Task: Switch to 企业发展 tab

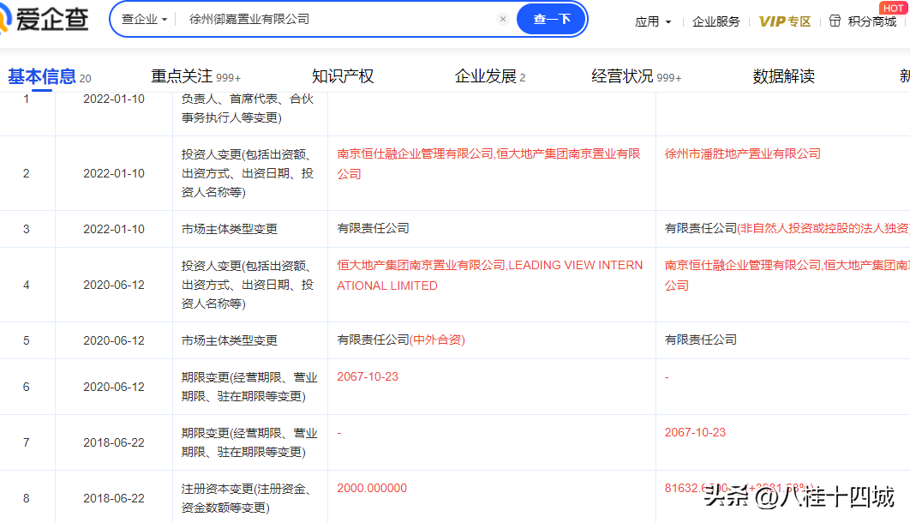Action: pos(490,76)
